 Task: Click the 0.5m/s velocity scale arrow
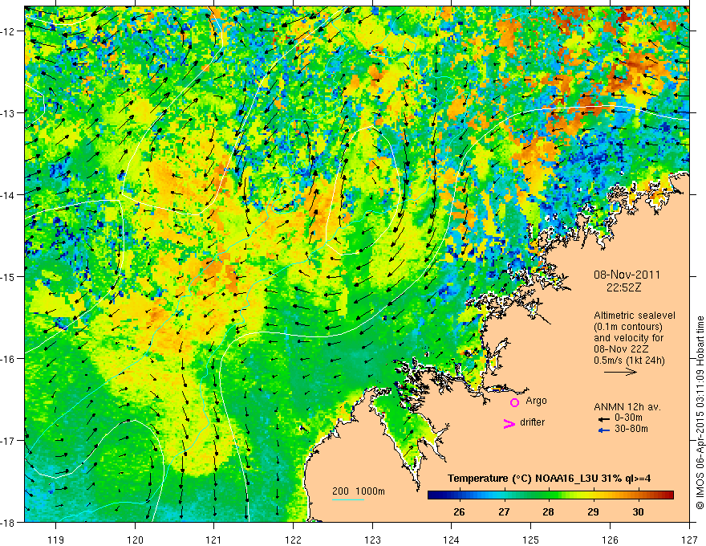620,372
